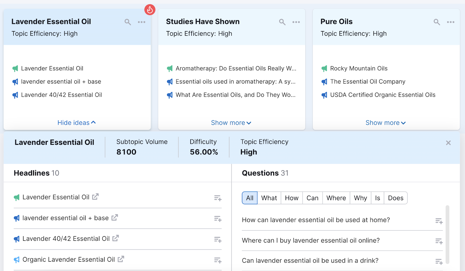Viewport: 465px width, 271px height.
Task: Click the search icon on the Lavender Essential Oil card
Action: tap(128, 22)
